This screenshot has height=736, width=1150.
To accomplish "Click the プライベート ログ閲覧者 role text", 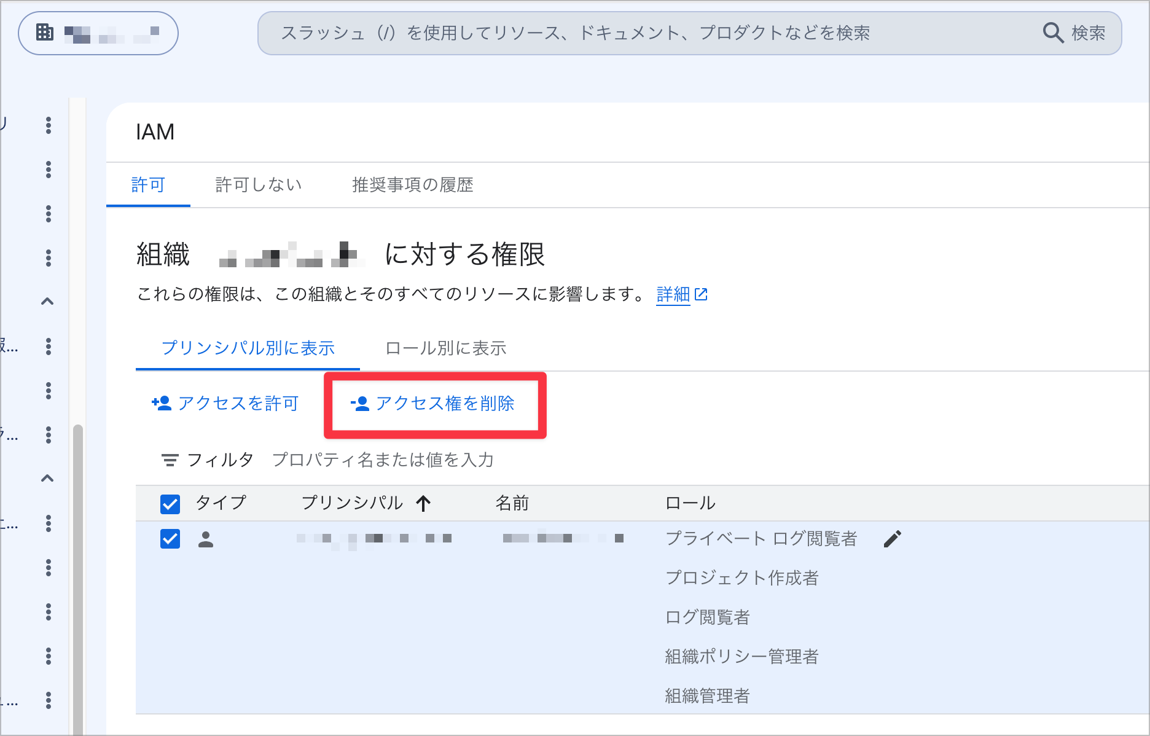I will click(x=761, y=539).
